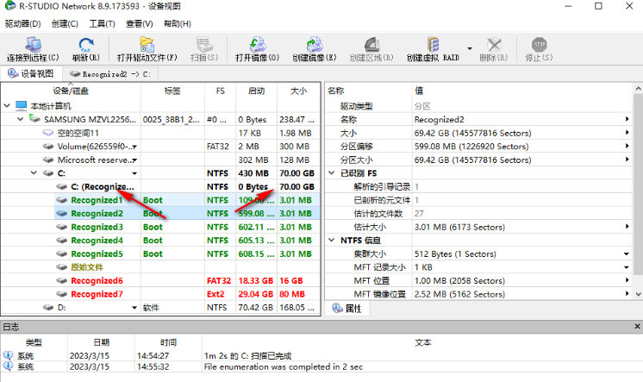
Task: Click the Label (标签) column header
Action: click(x=172, y=91)
